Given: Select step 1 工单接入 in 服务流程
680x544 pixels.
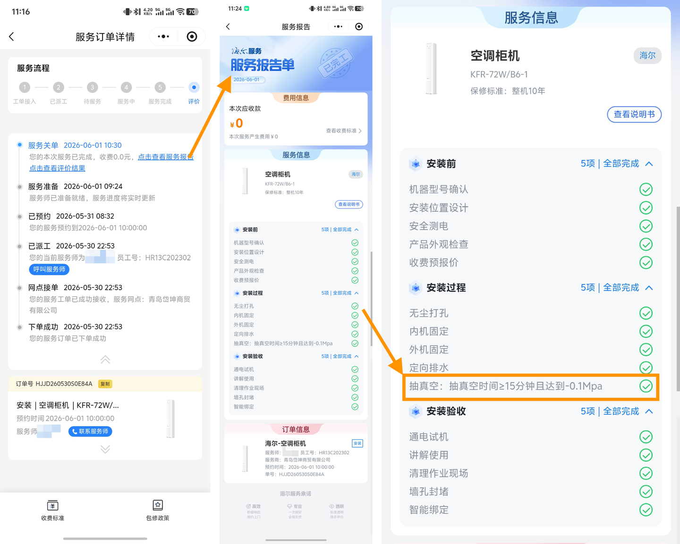Looking at the screenshot, I should pyautogui.click(x=25, y=87).
